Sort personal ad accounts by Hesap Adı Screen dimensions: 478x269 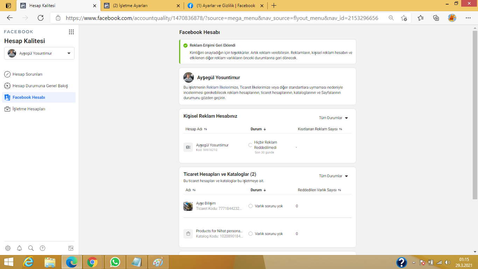pos(196,129)
